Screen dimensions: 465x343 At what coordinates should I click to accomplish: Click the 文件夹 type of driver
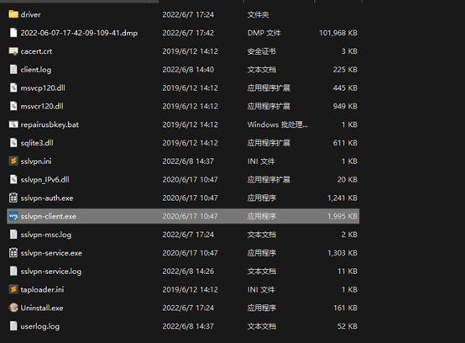(x=258, y=14)
